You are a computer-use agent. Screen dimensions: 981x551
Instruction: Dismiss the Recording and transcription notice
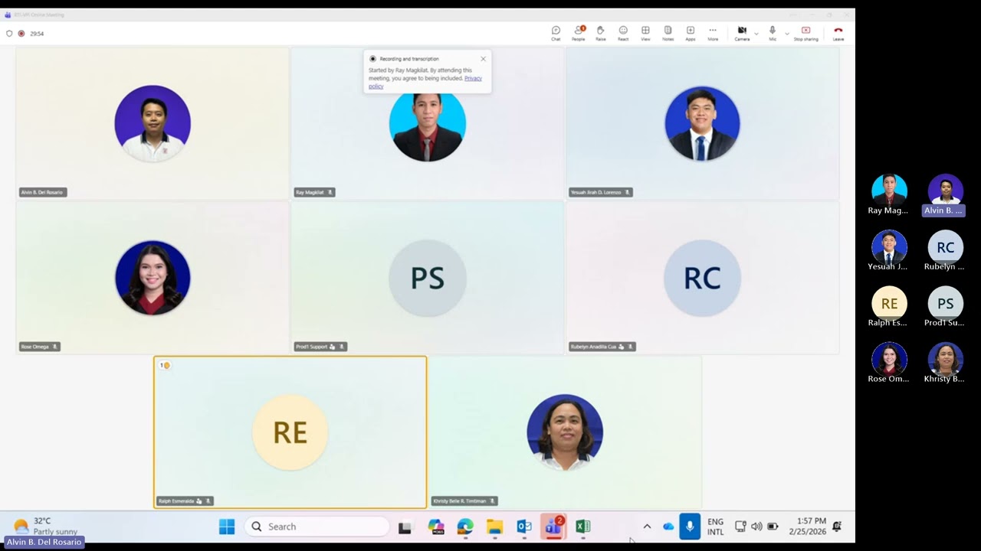483,59
